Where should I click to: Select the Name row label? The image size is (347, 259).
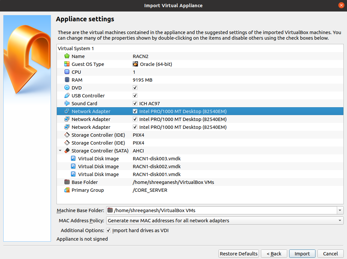coord(78,56)
